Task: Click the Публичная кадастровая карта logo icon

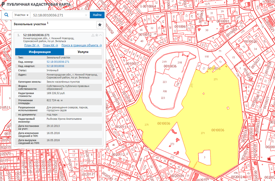Action: tap(3, 4)
